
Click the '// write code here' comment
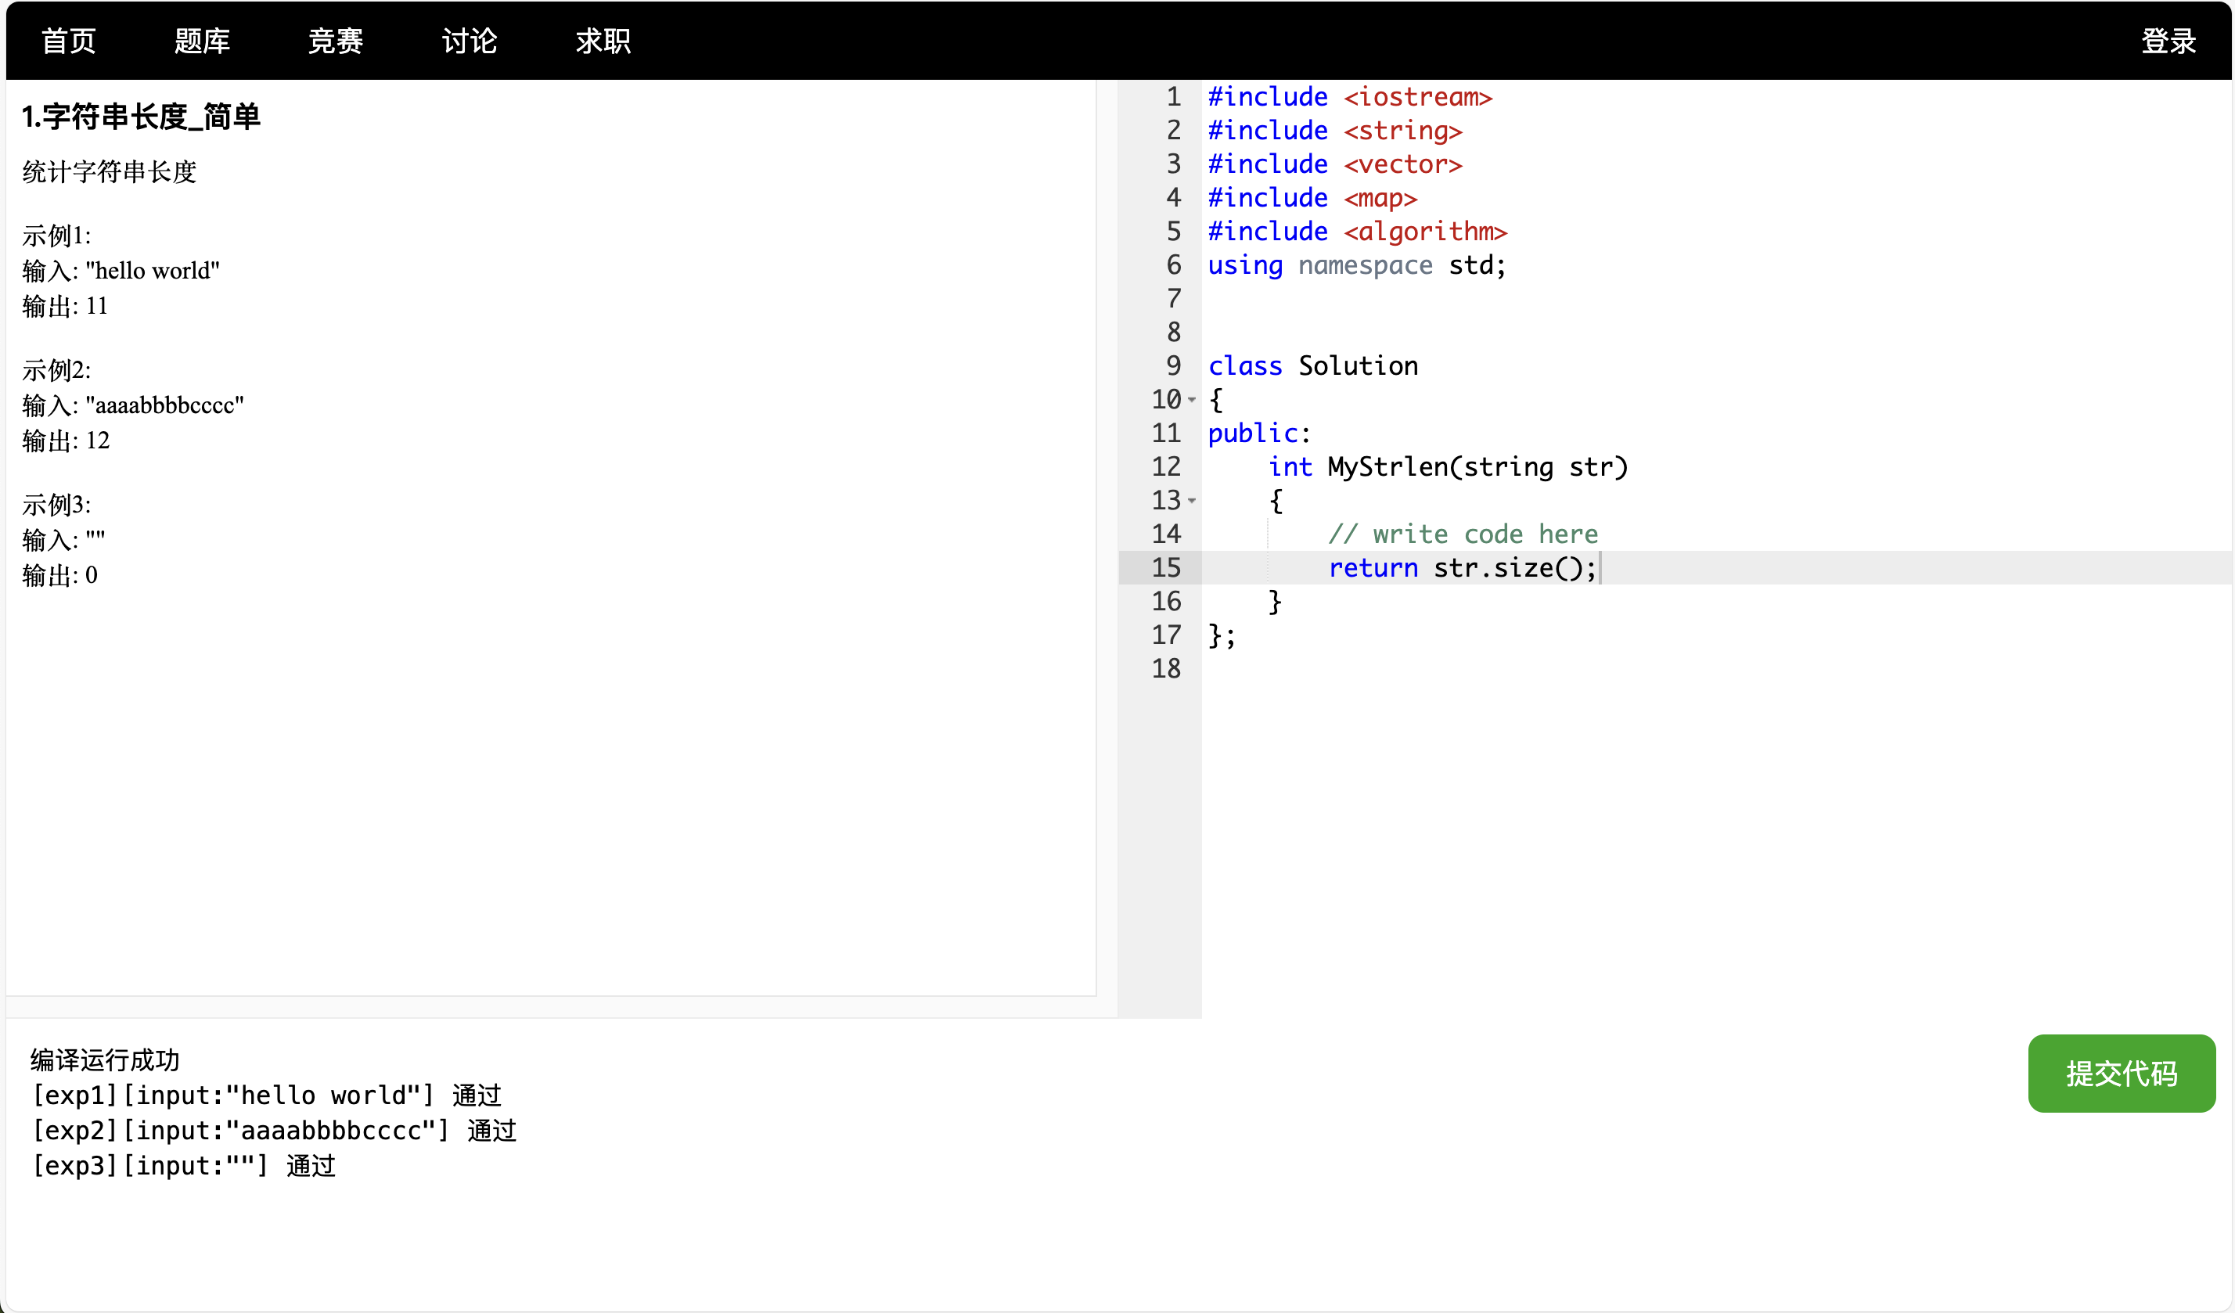click(x=1462, y=534)
